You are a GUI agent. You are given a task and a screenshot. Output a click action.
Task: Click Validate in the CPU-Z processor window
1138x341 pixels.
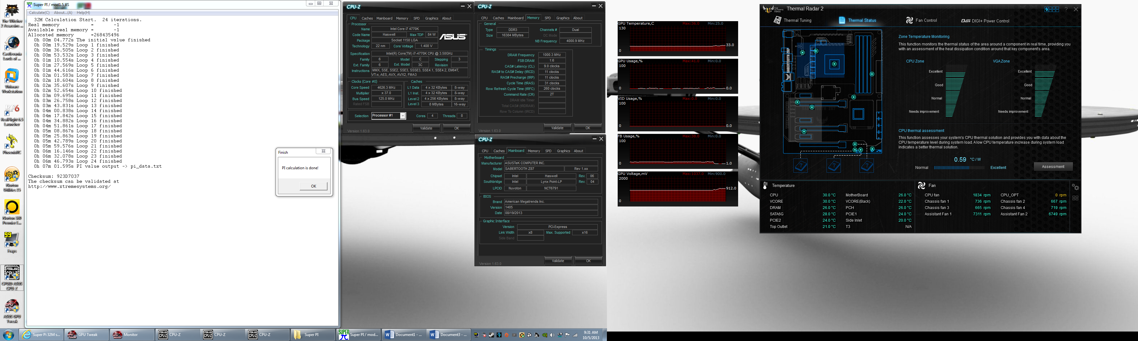click(426, 129)
